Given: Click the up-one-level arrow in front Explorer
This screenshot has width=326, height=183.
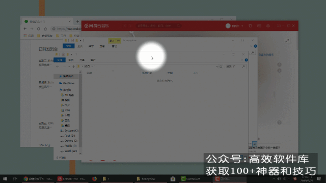Looking at the screenshot, I should point(73,67).
